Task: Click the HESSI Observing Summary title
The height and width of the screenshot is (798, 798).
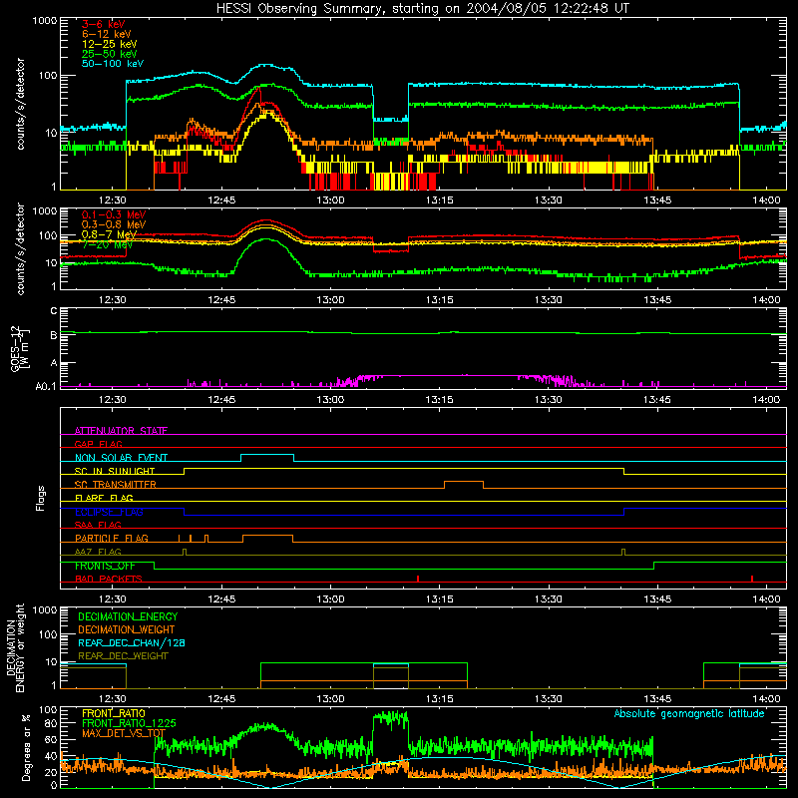Action: coord(423,9)
